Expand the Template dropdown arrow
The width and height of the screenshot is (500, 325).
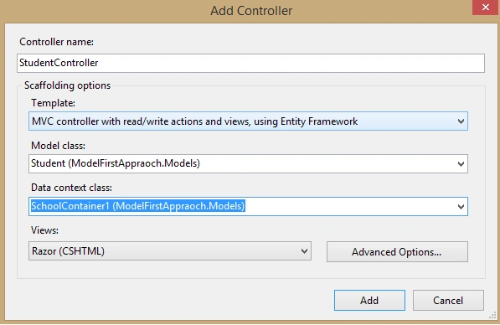tap(461, 121)
